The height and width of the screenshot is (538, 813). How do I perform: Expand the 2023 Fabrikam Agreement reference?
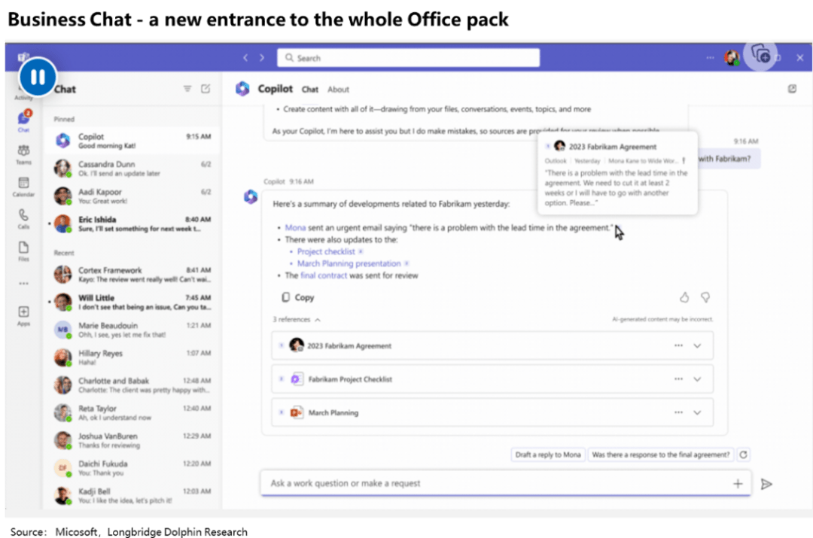(697, 345)
